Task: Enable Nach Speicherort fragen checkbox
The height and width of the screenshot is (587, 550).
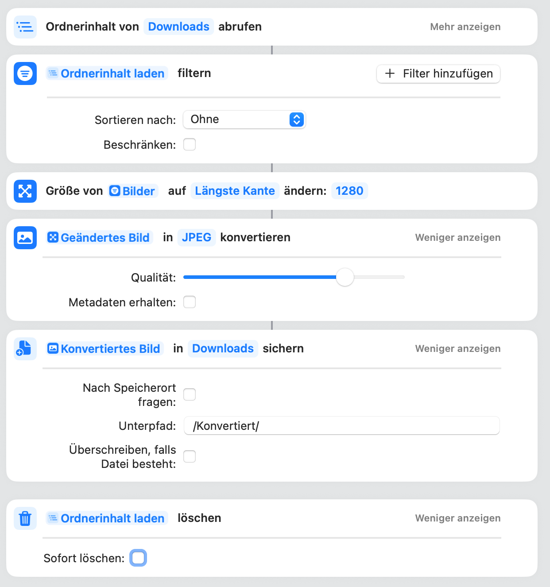Action: click(x=190, y=394)
